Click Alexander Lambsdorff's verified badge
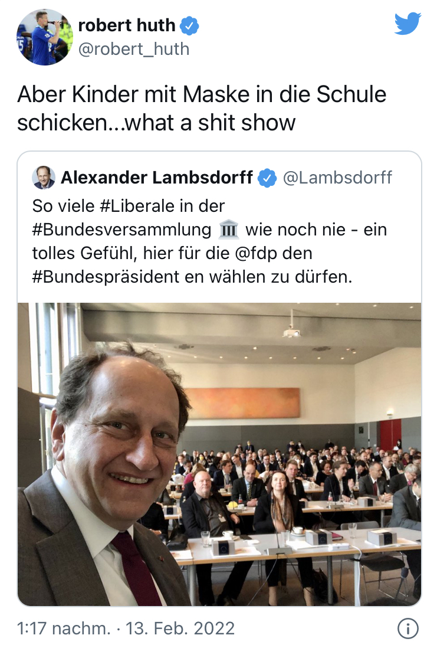This screenshot has width=437, height=645. click(267, 178)
